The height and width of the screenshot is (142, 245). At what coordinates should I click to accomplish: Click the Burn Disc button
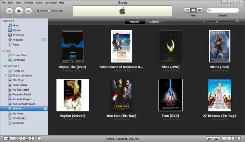(x=213, y=139)
